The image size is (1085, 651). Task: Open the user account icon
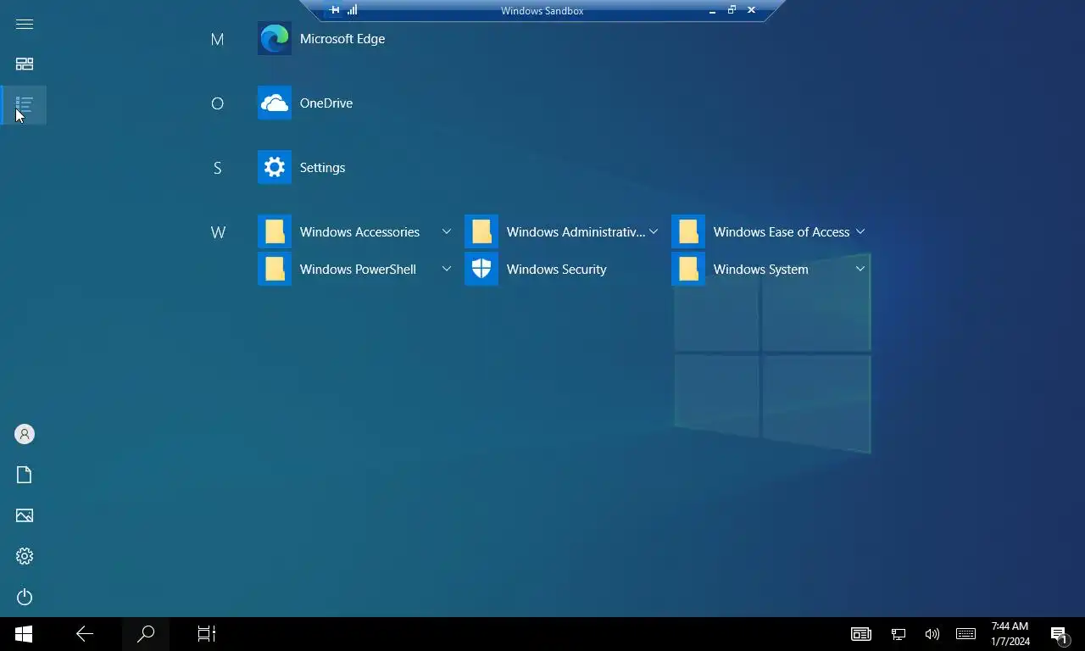click(25, 434)
